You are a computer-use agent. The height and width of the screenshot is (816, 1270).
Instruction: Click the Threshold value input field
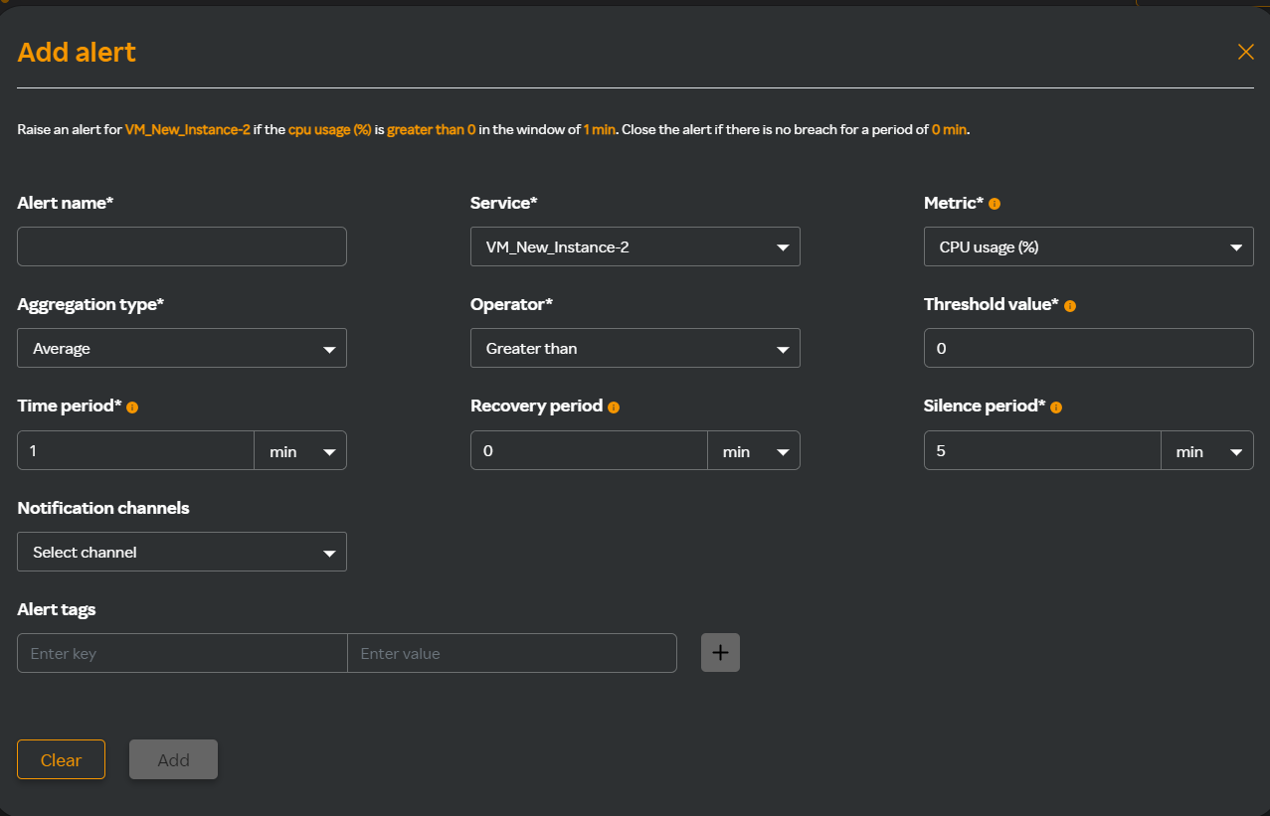(x=1088, y=349)
